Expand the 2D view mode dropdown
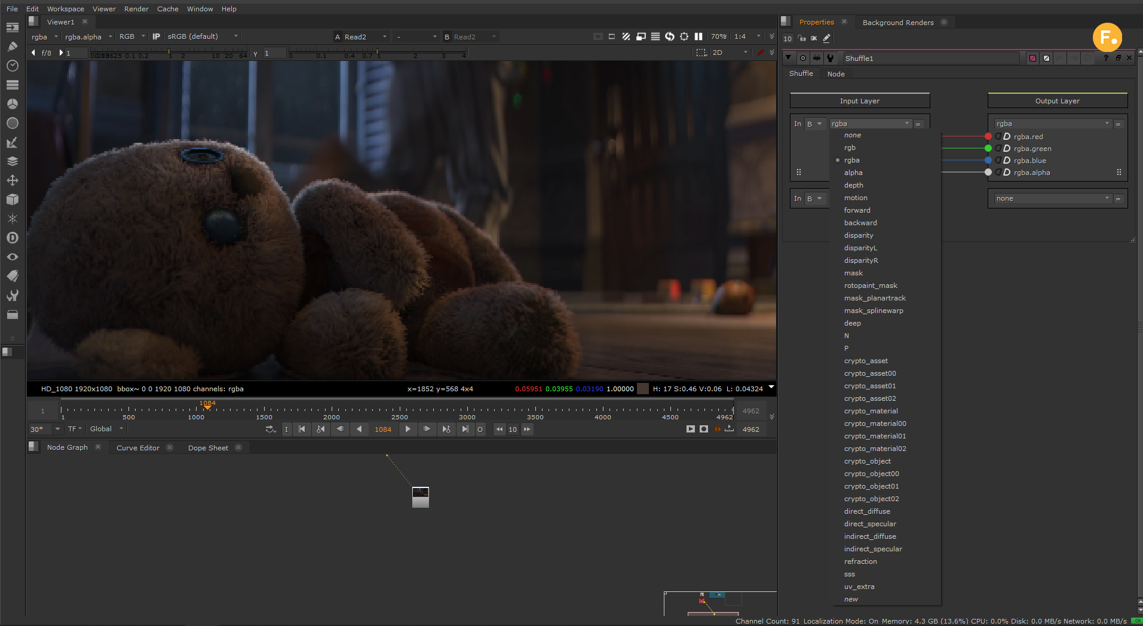 point(729,53)
